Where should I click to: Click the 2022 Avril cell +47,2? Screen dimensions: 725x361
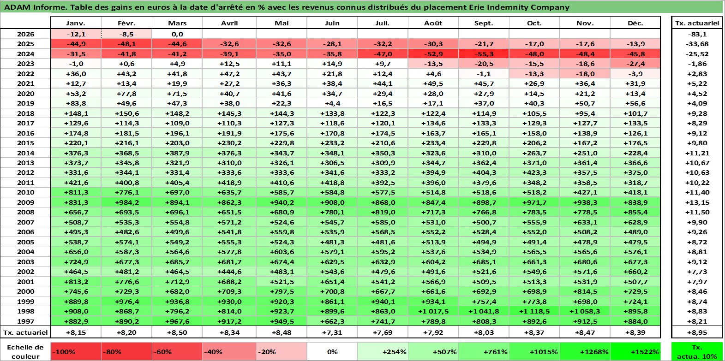coord(229,74)
